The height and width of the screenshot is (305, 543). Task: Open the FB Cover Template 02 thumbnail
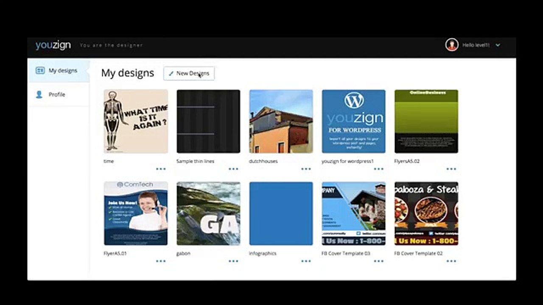coord(426,213)
